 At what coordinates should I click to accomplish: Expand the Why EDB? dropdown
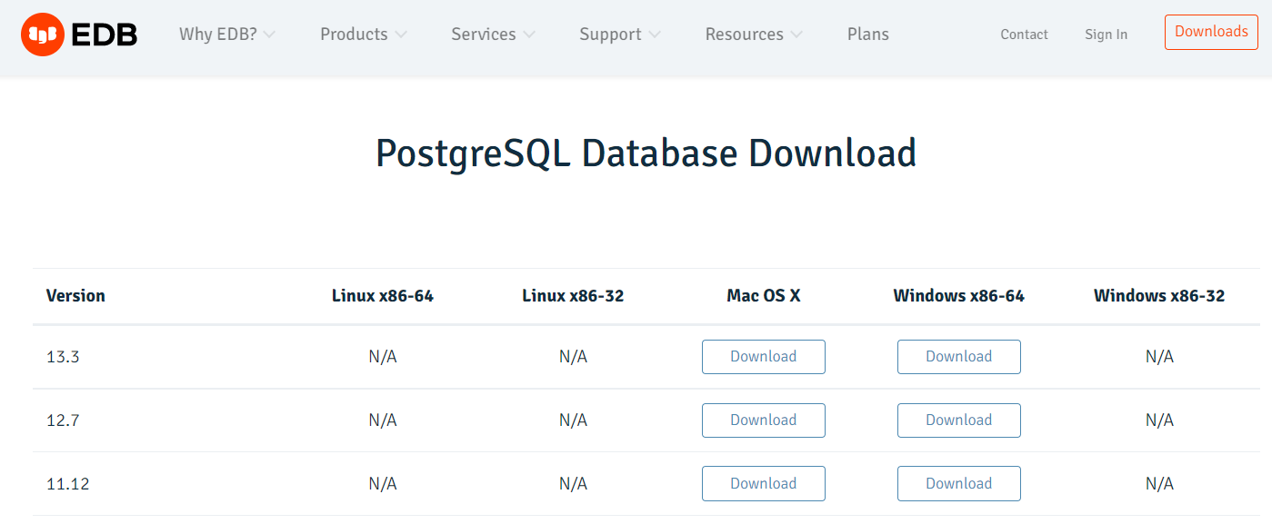tap(226, 34)
